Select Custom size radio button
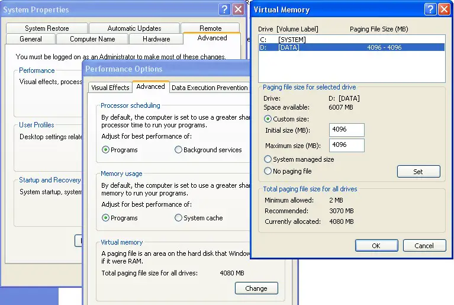 [x=268, y=119]
